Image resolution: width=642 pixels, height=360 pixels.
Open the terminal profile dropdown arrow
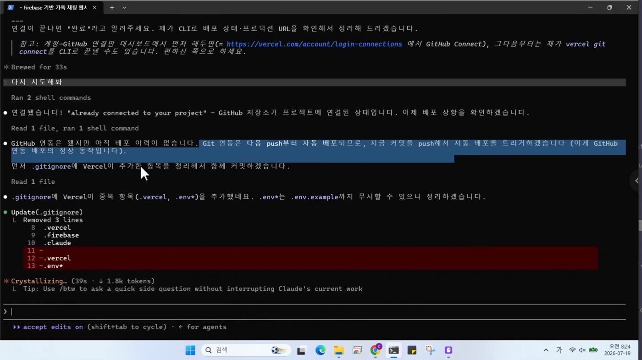coord(124,8)
